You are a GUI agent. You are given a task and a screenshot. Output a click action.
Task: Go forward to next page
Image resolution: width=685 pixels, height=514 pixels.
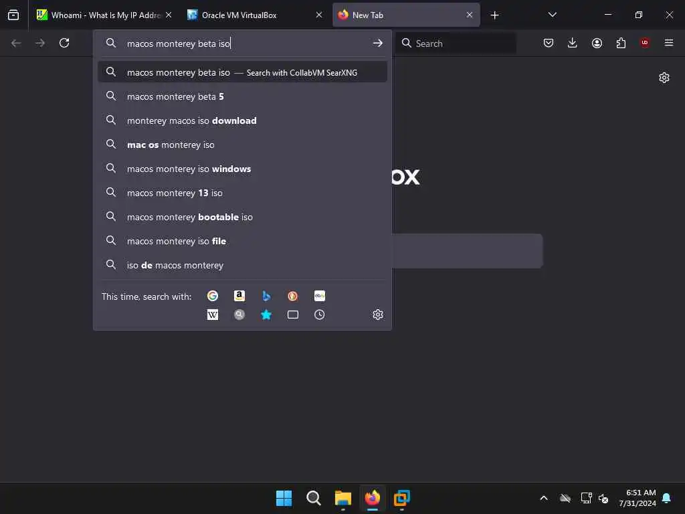click(40, 43)
